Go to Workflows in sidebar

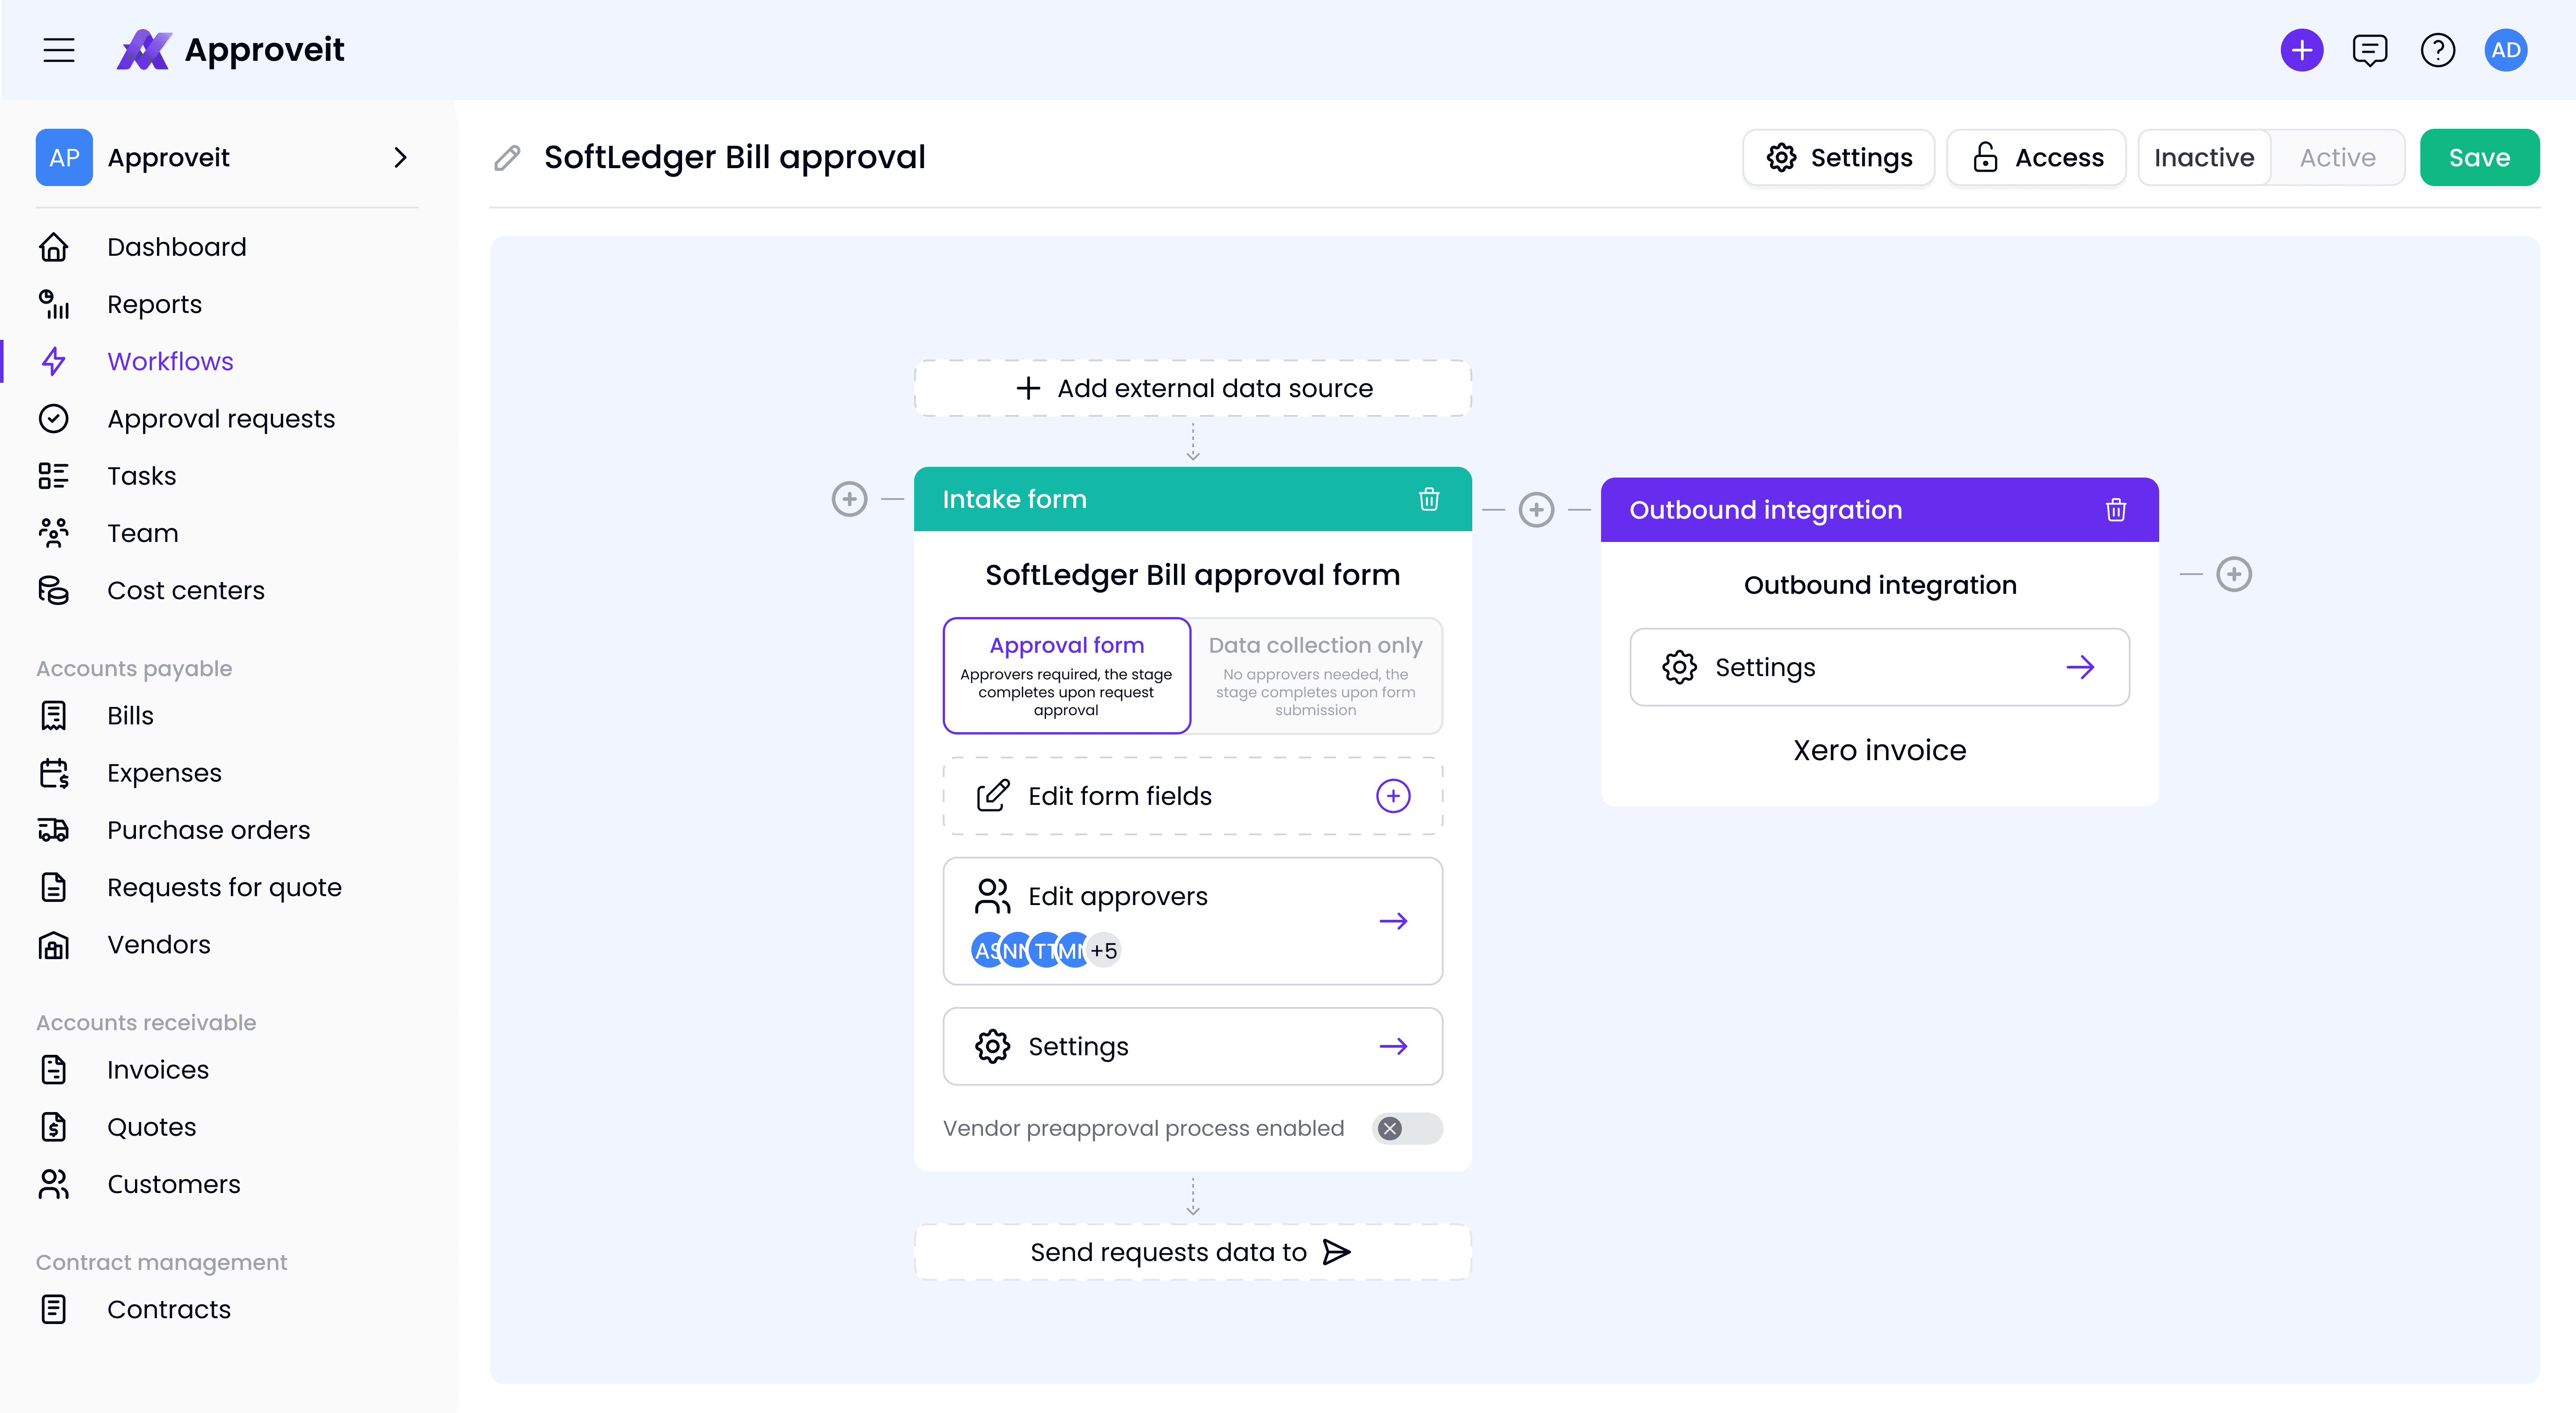click(170, 362)
